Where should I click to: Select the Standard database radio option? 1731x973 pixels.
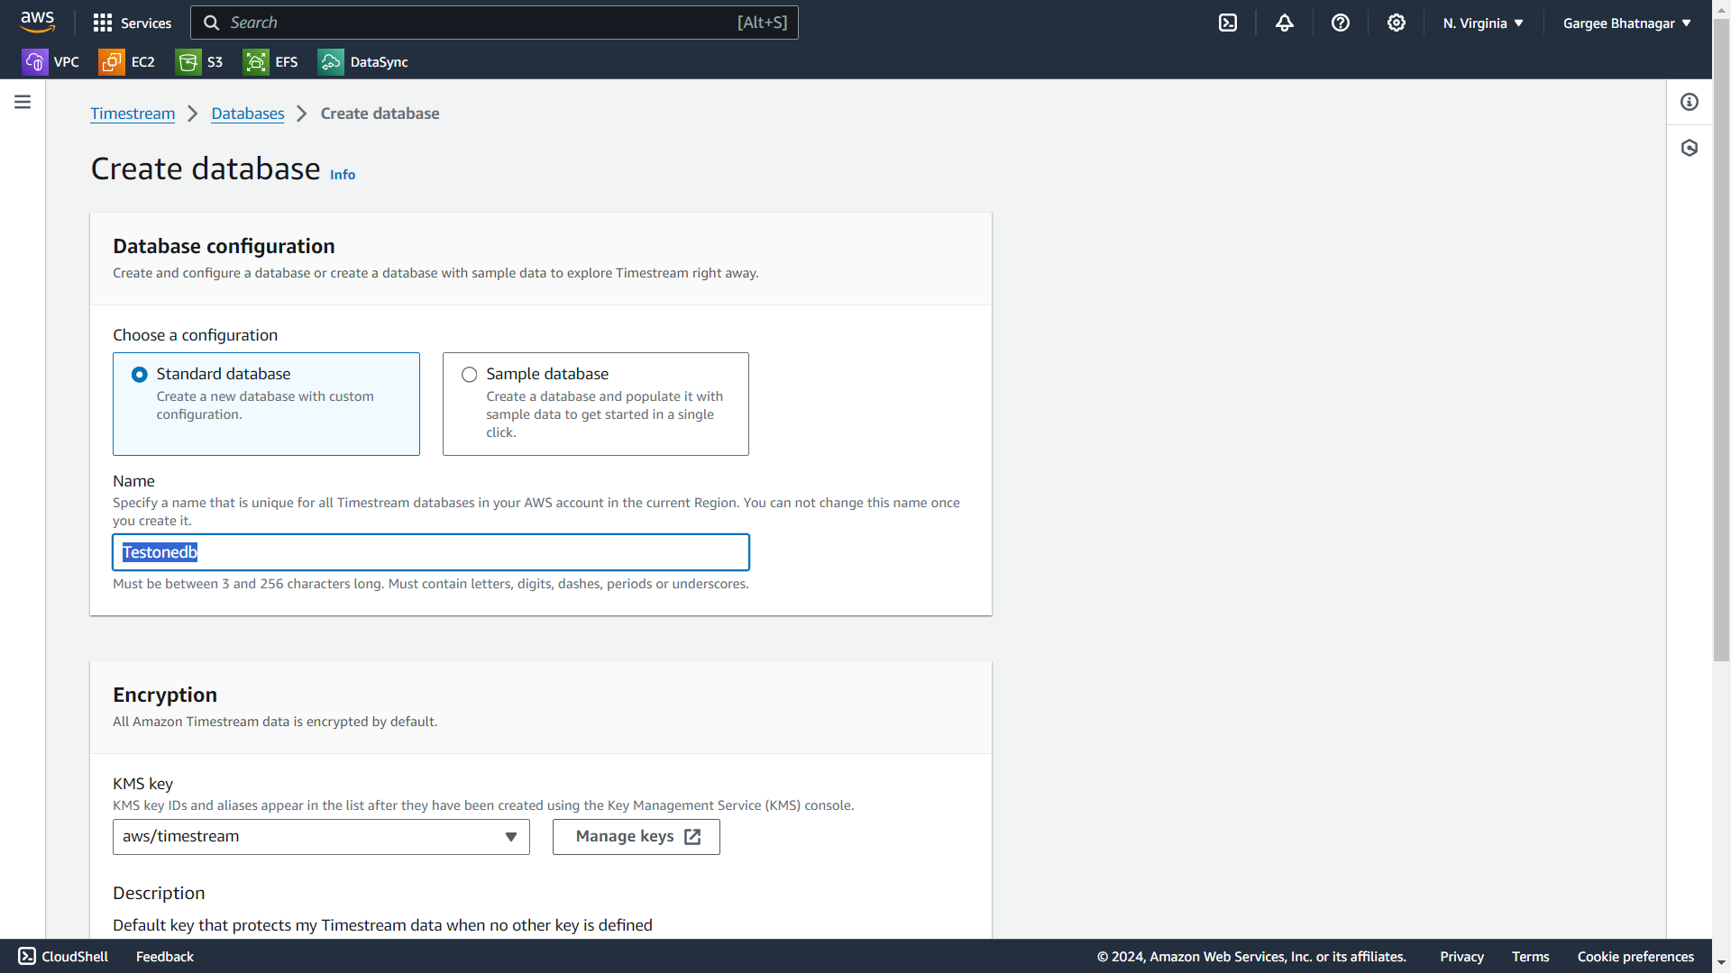pos(140,375)
